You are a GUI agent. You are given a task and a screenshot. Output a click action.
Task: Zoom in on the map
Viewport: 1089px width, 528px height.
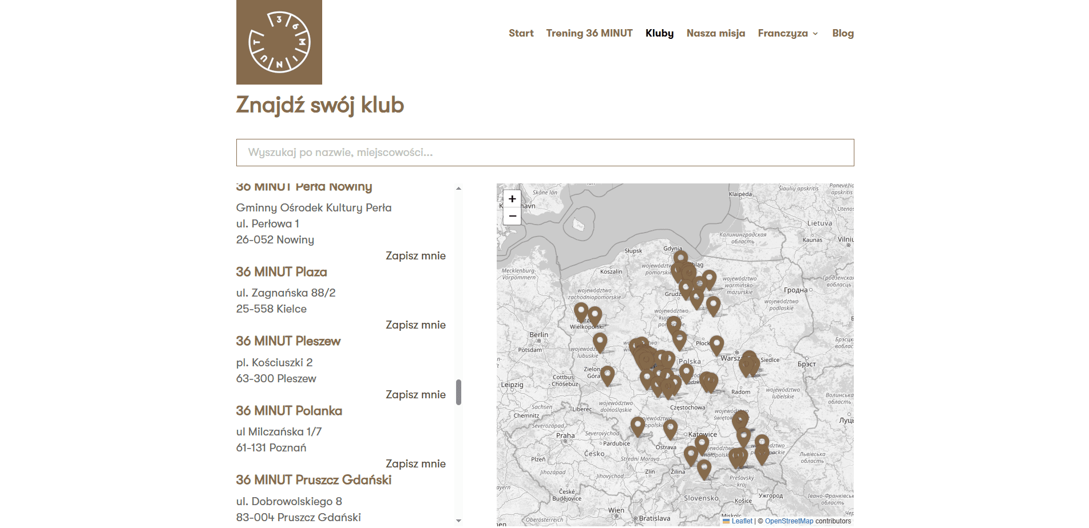point(512,199)
